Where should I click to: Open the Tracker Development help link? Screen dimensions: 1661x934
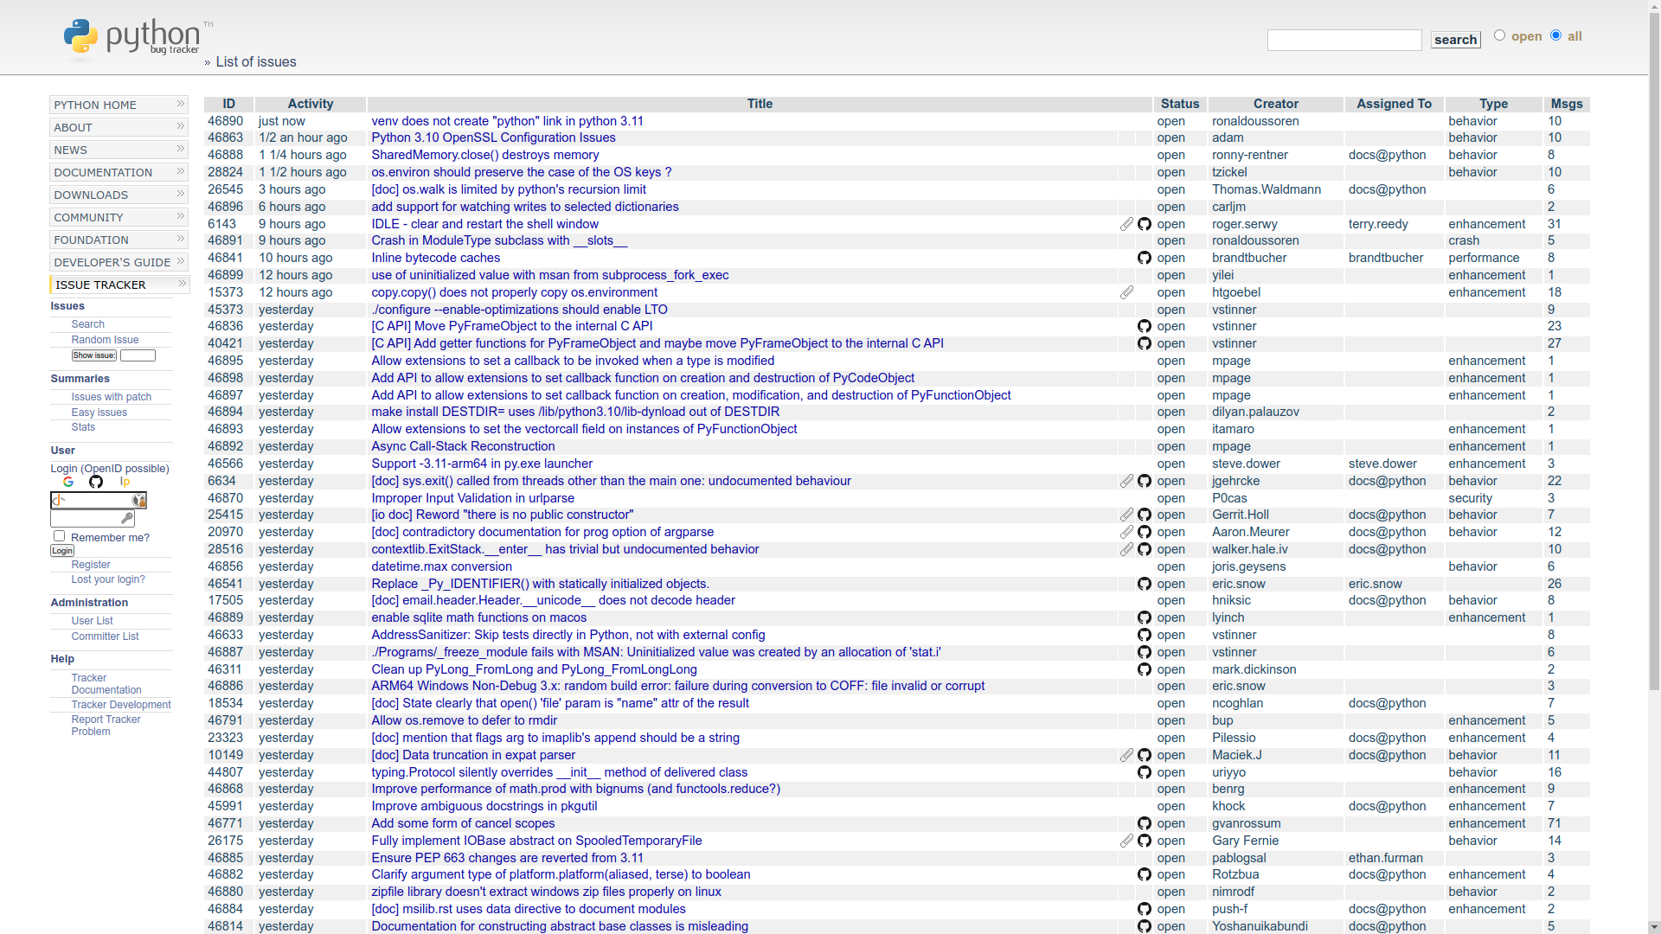[x=121, y=705]
